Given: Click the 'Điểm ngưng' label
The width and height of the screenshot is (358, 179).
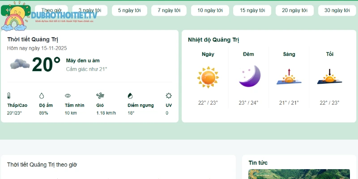Looking at the screenshot, I should 141,105.
